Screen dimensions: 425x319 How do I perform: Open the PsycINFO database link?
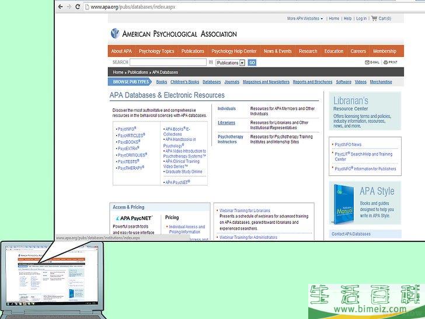click(x=127, y=129)
